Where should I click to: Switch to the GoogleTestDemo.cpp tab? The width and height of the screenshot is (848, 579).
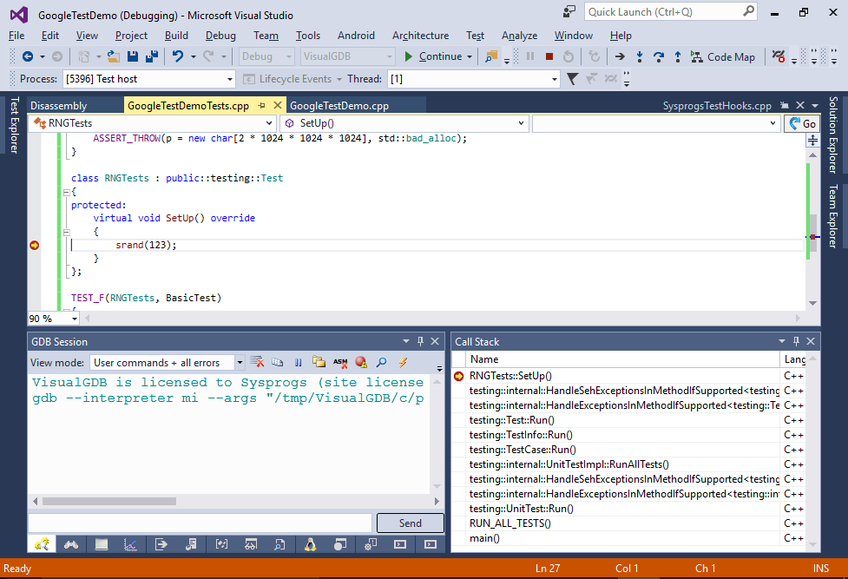click(339, 106)
